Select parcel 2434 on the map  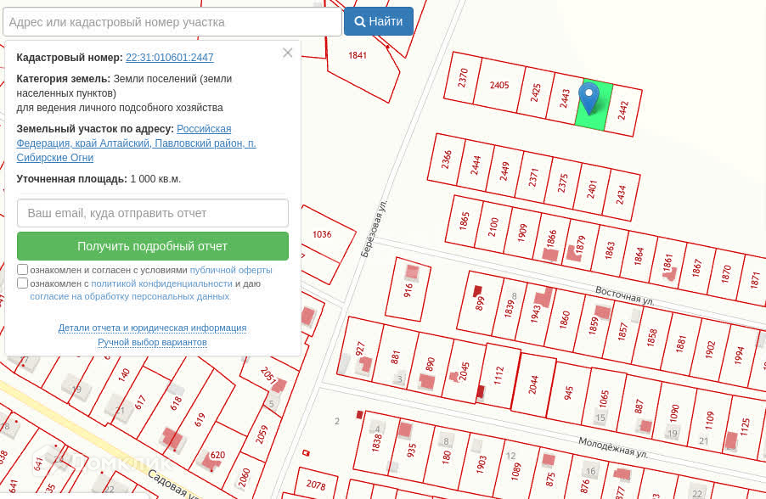(621, 195)
